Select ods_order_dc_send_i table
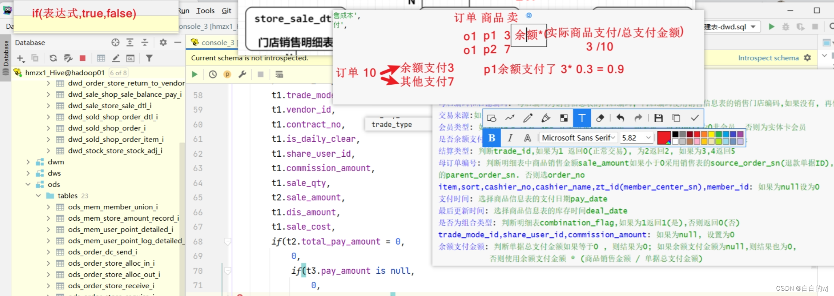834x296 pixels. (x=103, y=252)
